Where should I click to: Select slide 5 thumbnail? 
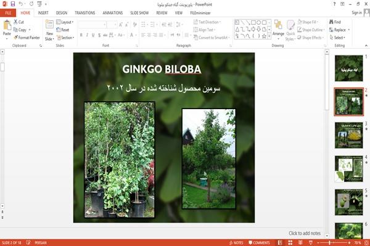click(x=348, y=202)
